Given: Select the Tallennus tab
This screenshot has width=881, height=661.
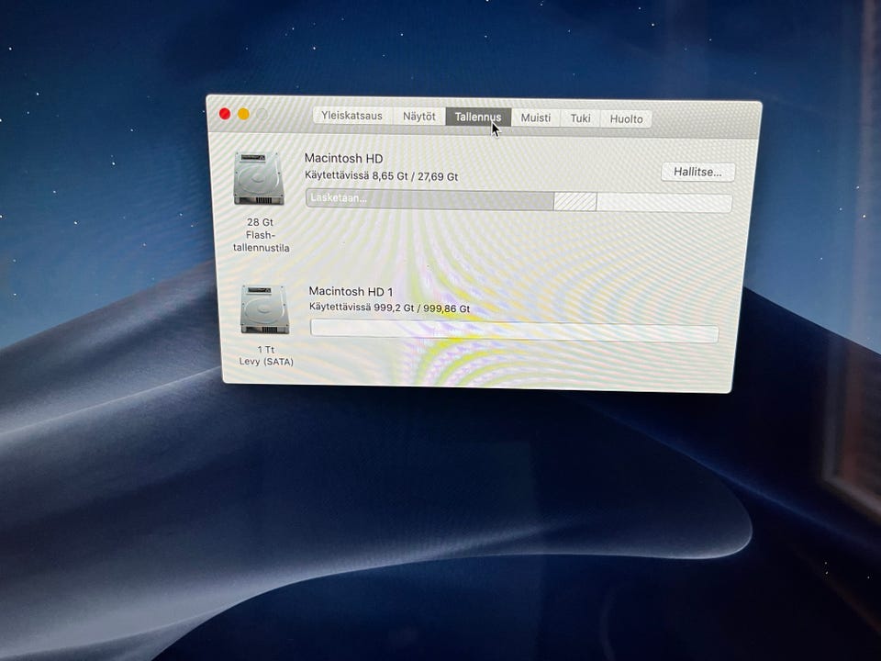Looking at the screenshot, I should 478,117.
